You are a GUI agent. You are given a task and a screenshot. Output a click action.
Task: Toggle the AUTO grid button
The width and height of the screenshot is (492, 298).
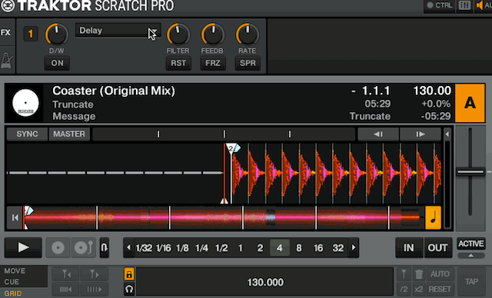click(x=440, y=274)
